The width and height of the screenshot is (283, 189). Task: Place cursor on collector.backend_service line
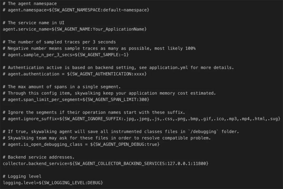pos(105,163)
